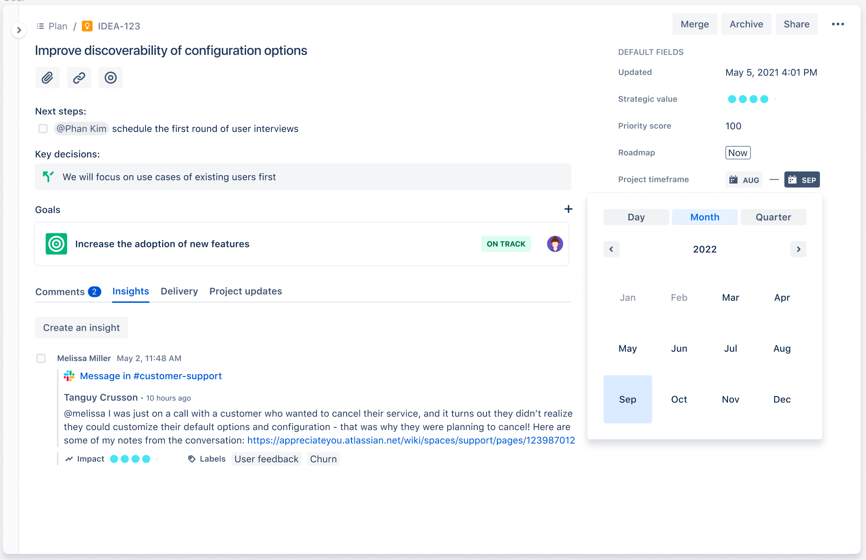The width and height of the screenshot is (866, 560).
Task: Click the add link icon below the title
Action: (79, 77)
